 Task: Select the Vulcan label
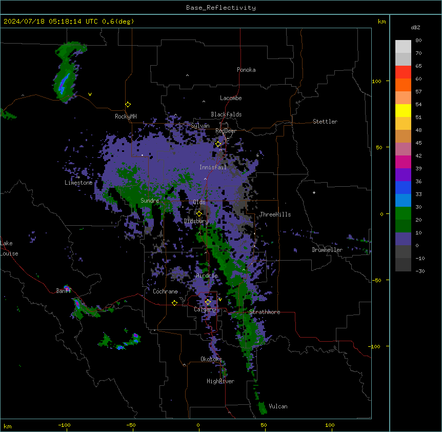[x=278, y=406]
